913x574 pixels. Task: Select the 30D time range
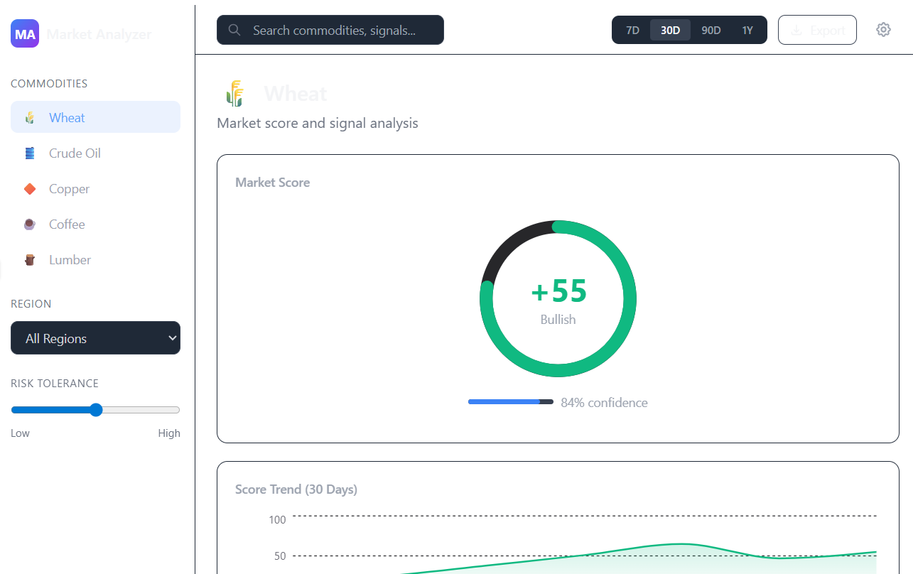(670, 31)
